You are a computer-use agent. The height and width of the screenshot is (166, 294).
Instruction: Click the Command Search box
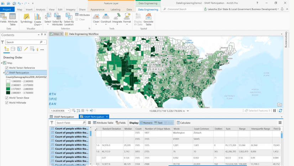[183, 9]
